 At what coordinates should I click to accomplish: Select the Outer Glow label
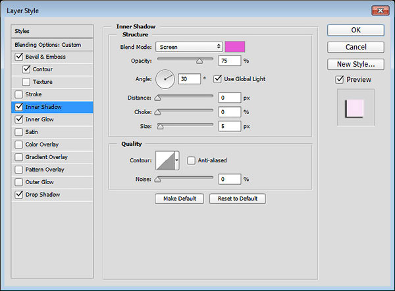click(x=39, y=182)
